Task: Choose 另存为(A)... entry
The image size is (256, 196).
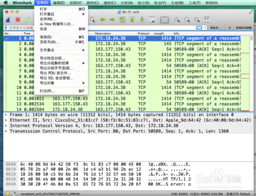Action: (x=61, y=42)
